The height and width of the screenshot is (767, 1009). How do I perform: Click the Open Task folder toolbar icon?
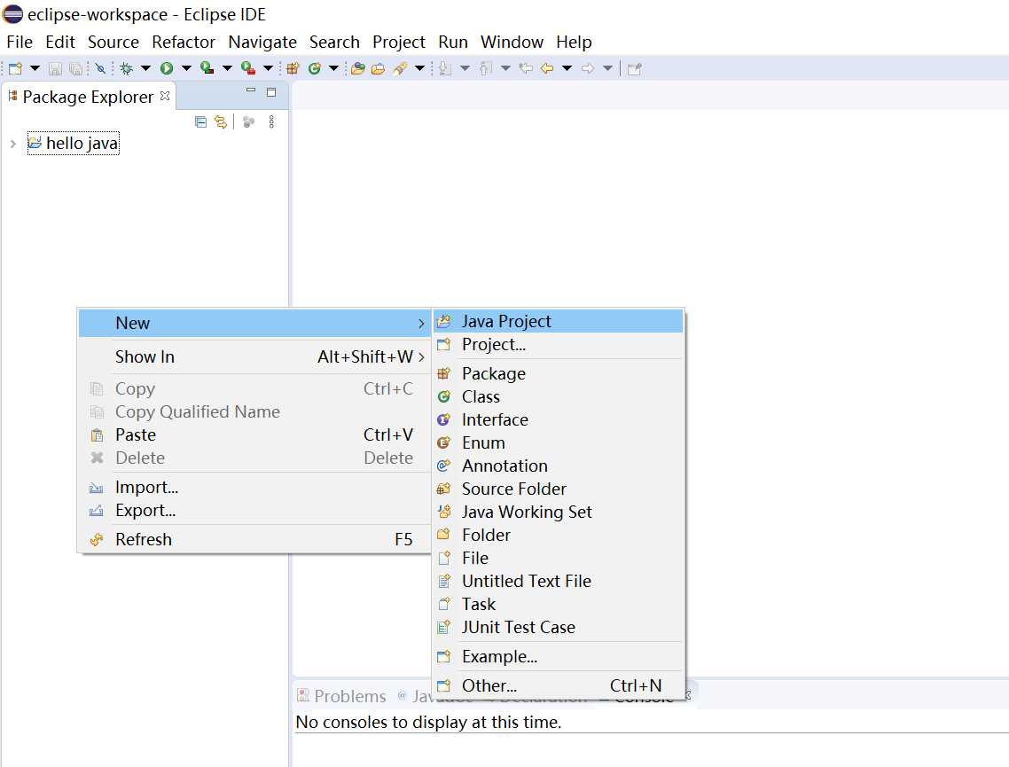tap(379, 68)
